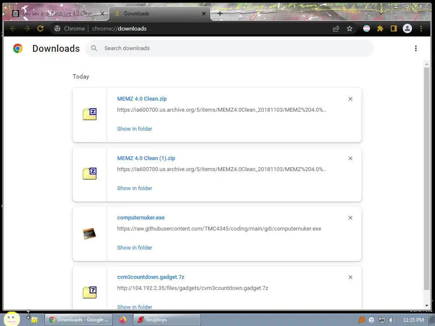The height and width of the screenshot is (326, 435).
Task: Click the raw.githubusercontent.com computernuker URL
Action: [219, 229]
